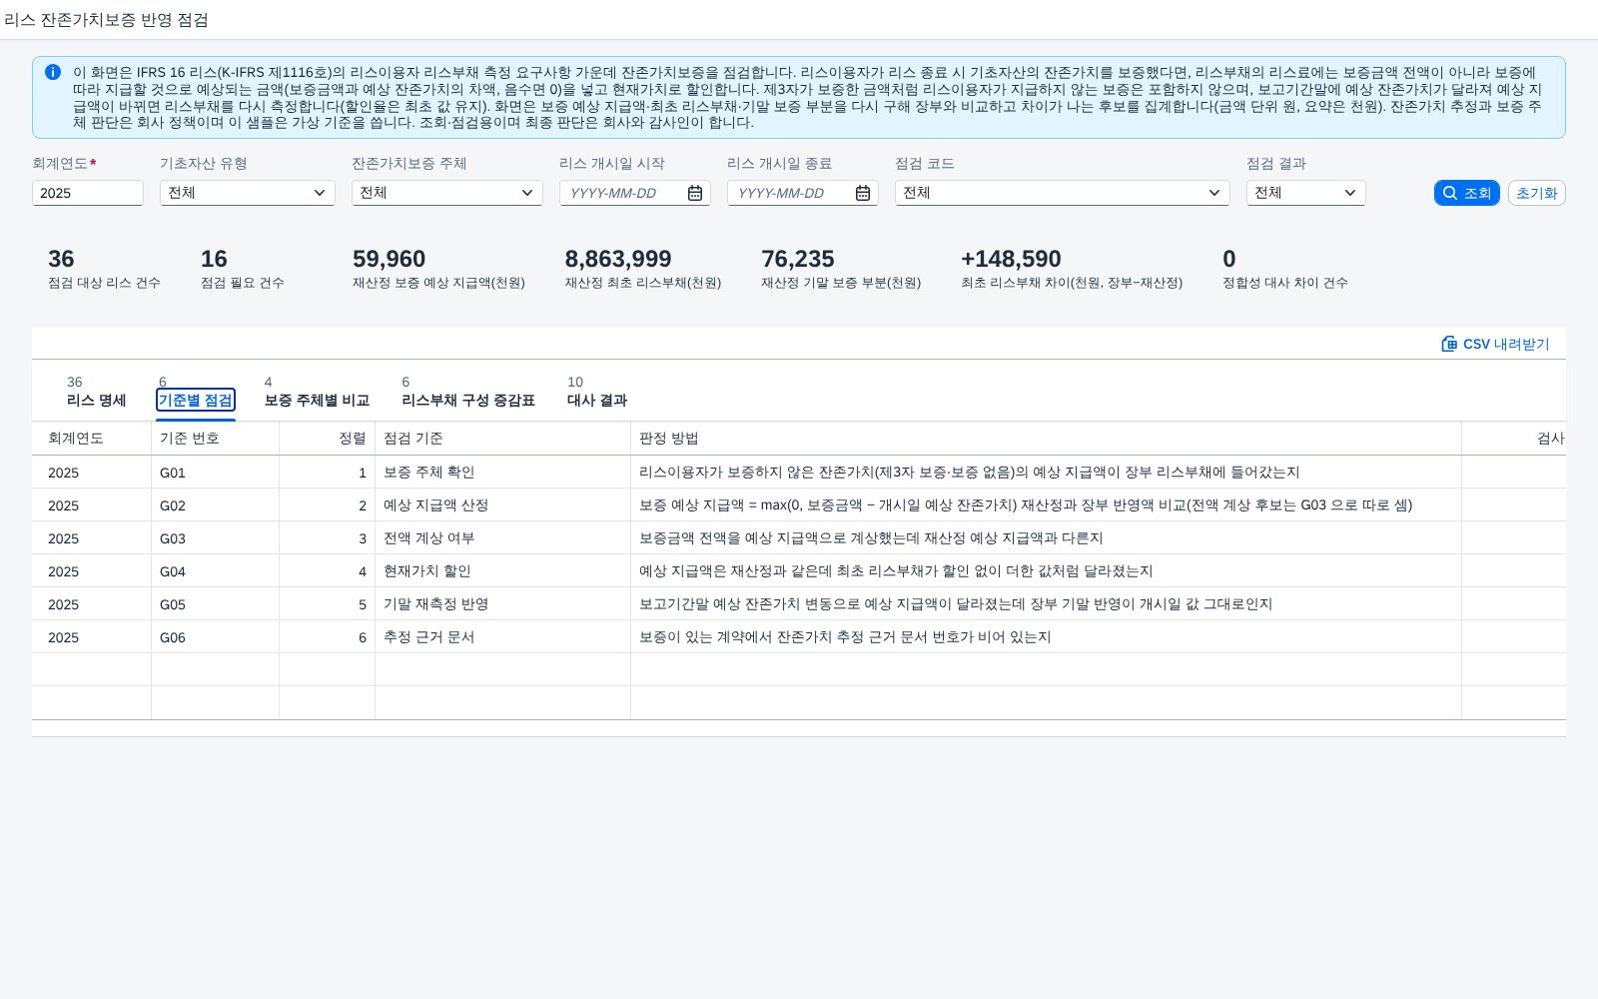Image resolution: width=1598 pixels, height=999 pixels.
Task: Click the 회계연도 column header
Action: [x=92, y=439]
